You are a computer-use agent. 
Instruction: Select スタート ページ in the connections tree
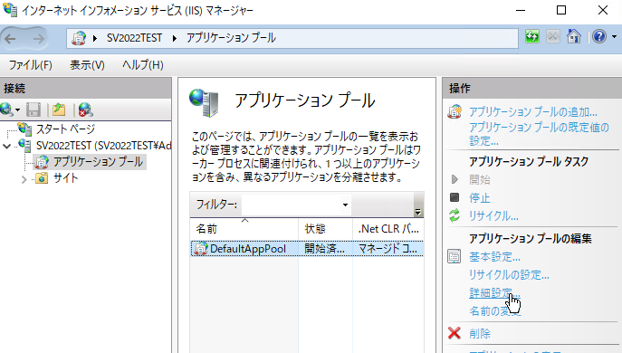(65, 129)
